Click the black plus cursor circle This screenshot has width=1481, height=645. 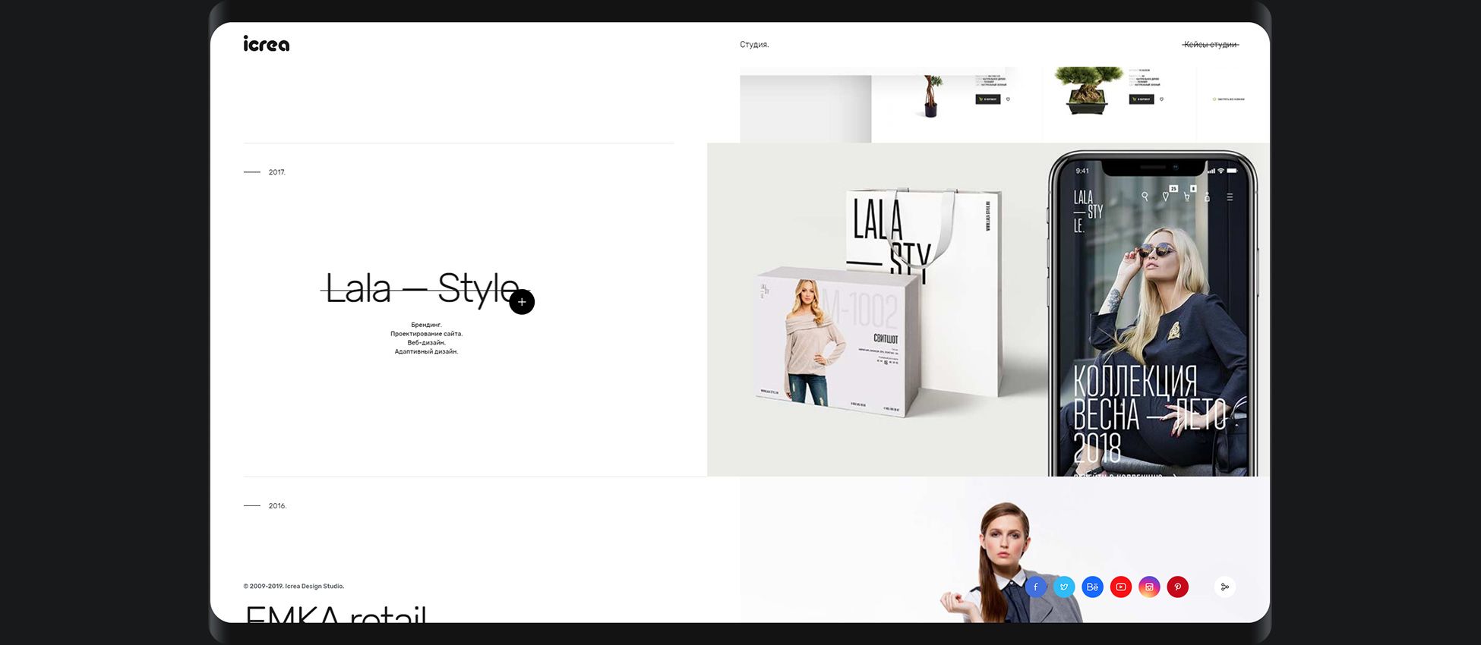click(522, 302)
